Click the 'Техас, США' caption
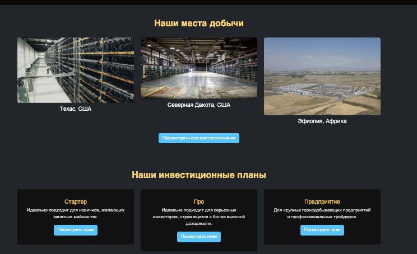 pyautogui.click(x=76, y=109)
